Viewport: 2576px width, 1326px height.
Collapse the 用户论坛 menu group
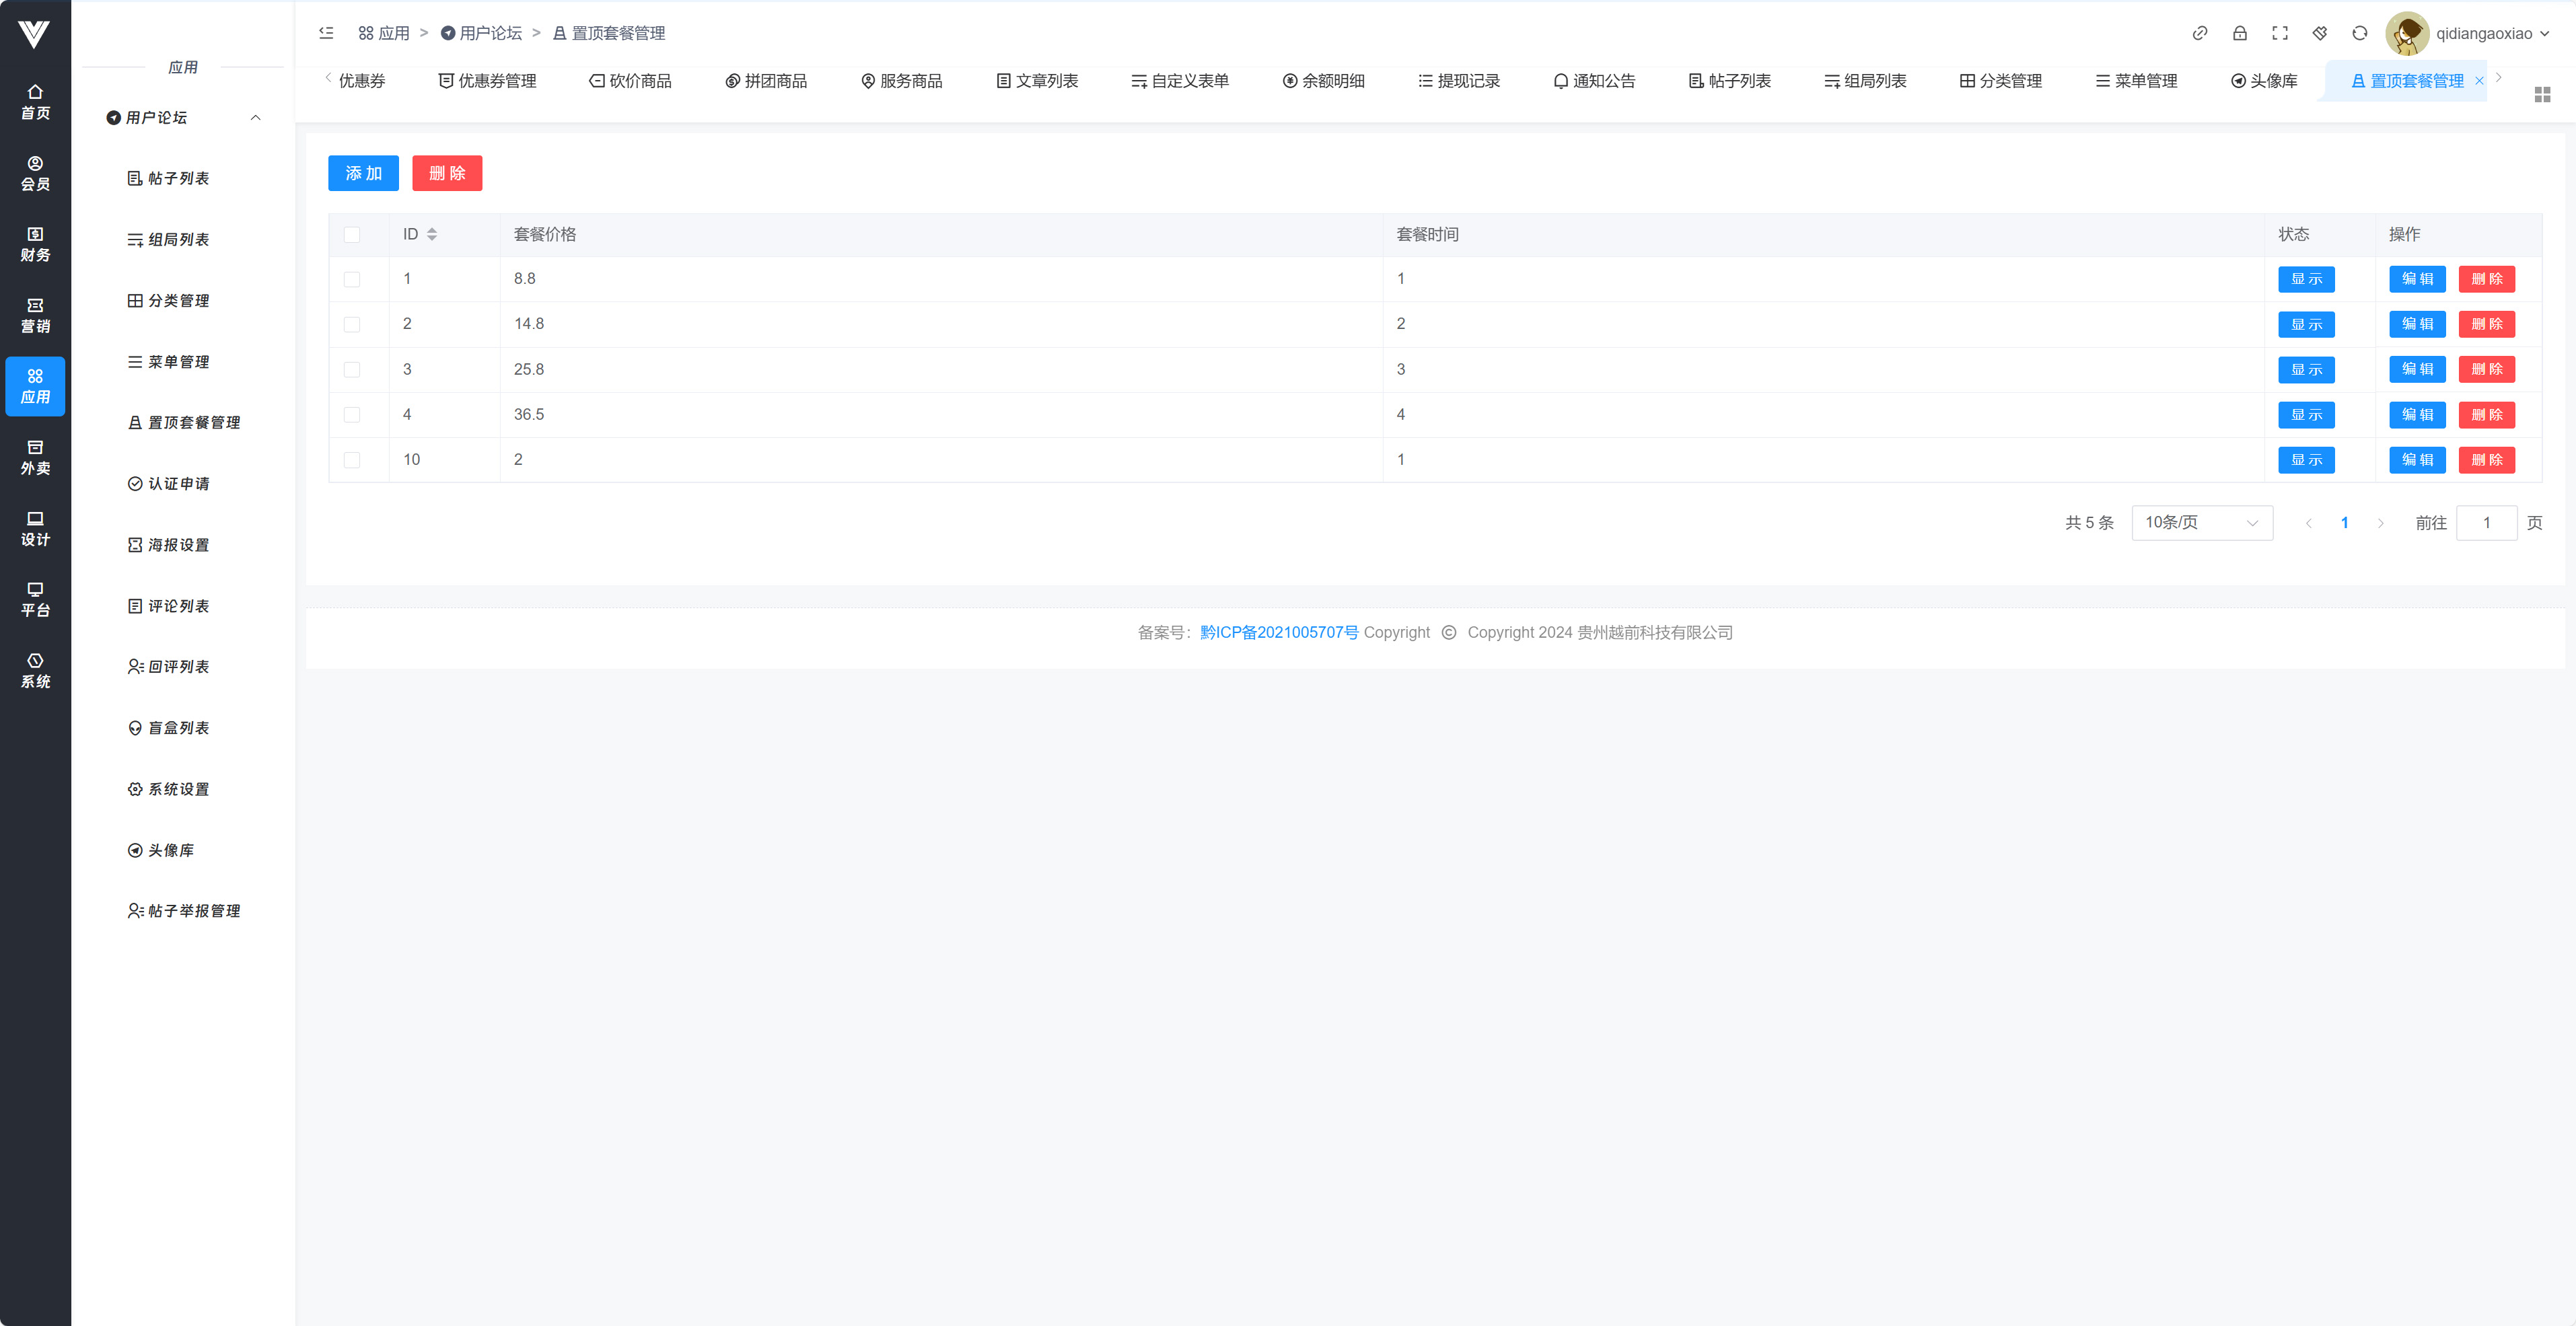click(x=255, y=118)
